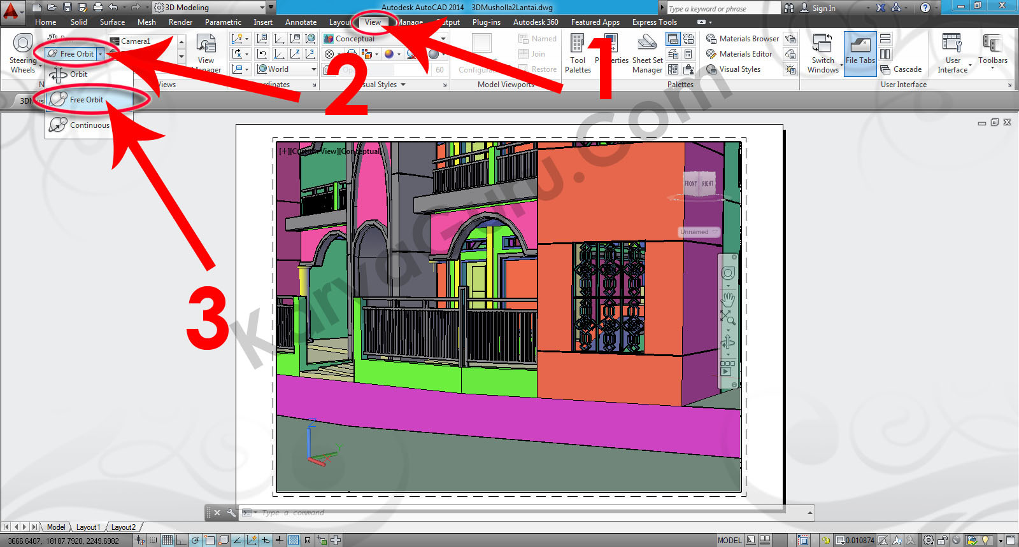Toggle the MODEL space button
1019x547 pixels.
point(729,540)
